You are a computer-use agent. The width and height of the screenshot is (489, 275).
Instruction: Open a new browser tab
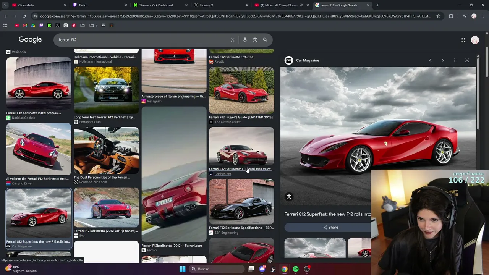pyautogui.click(x=377, y=5)
